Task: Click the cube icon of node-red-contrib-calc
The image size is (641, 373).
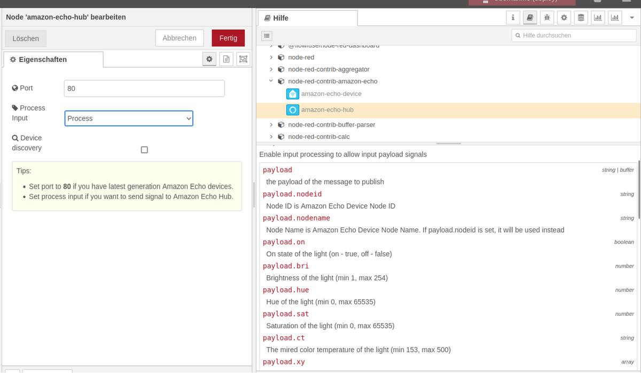Action: [282, 137]
